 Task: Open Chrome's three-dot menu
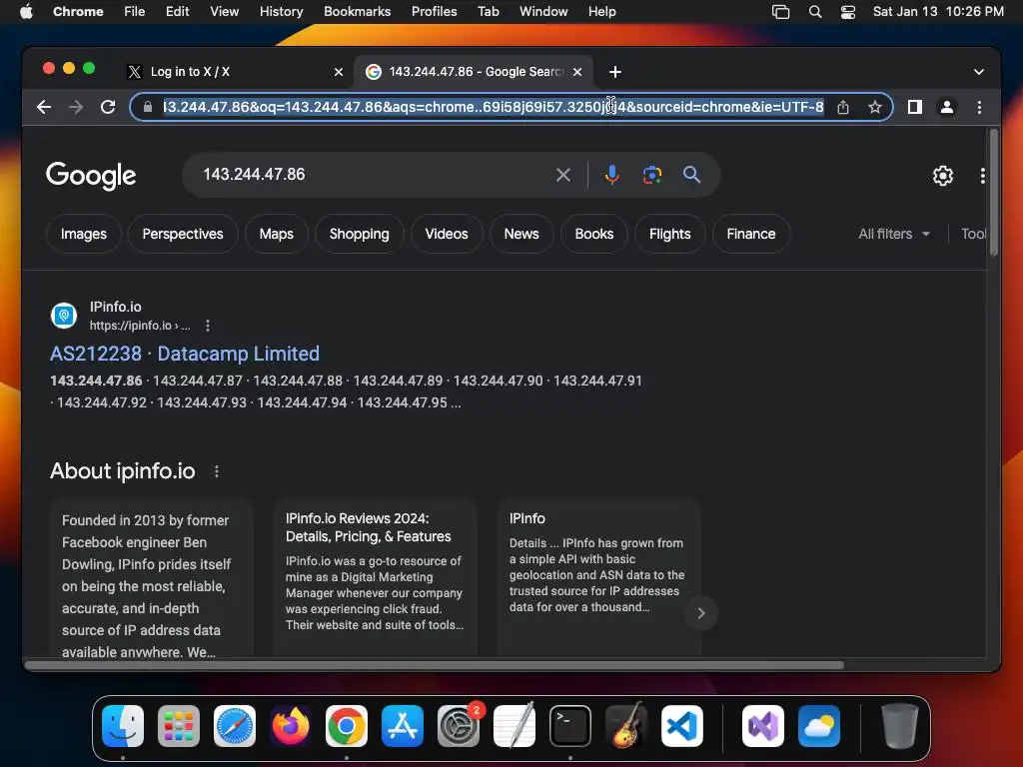point(979,107)
